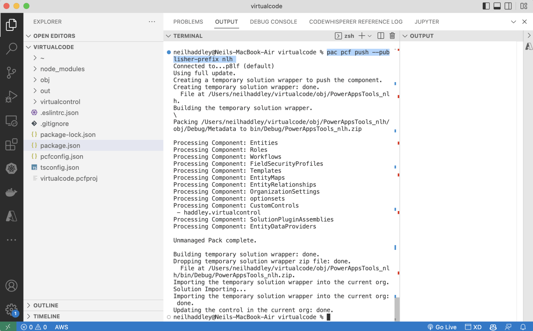Click Go Live in status bar
This screenshot has height=331, width=533.
(x=442, y=327)
